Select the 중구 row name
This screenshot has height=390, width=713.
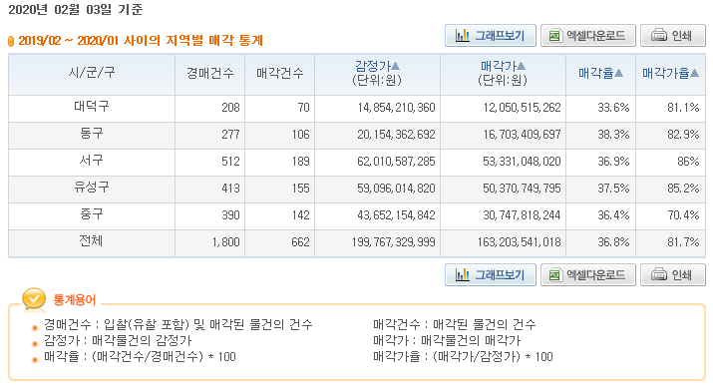coord(92,213)
